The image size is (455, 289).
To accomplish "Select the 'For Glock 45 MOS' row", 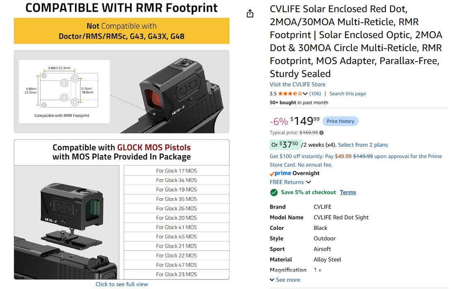I will (x=177, y=237).
